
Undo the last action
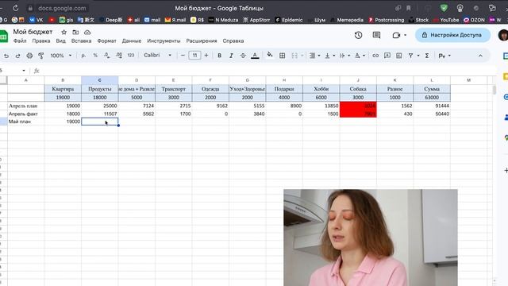pos(6,56)
